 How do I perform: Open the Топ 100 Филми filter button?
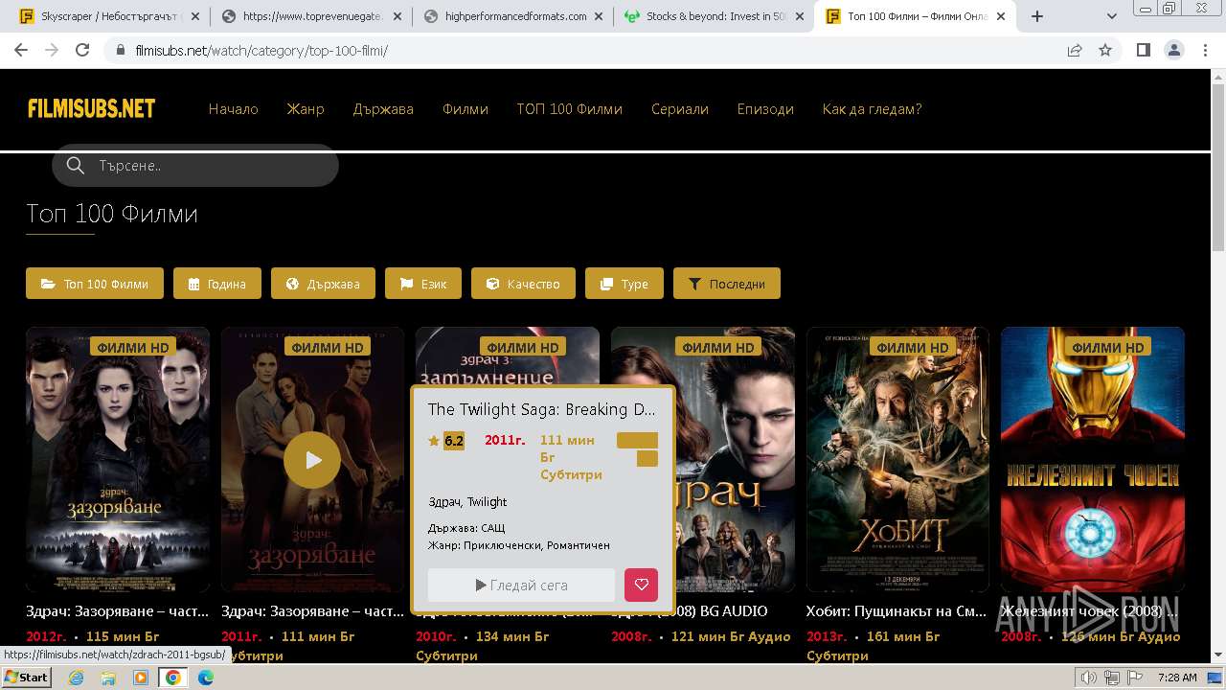coord(95,284)
